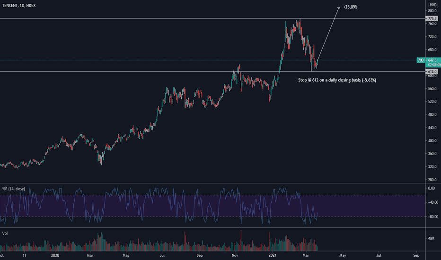Image resolution: width=441 pixels, height=260 pixels.
Task: Click the 0.00 level on %R scale
Action: tap(431, 188)
